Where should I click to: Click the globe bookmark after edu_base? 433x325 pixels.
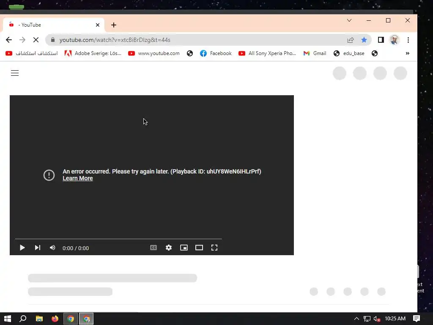pos(375,53)
